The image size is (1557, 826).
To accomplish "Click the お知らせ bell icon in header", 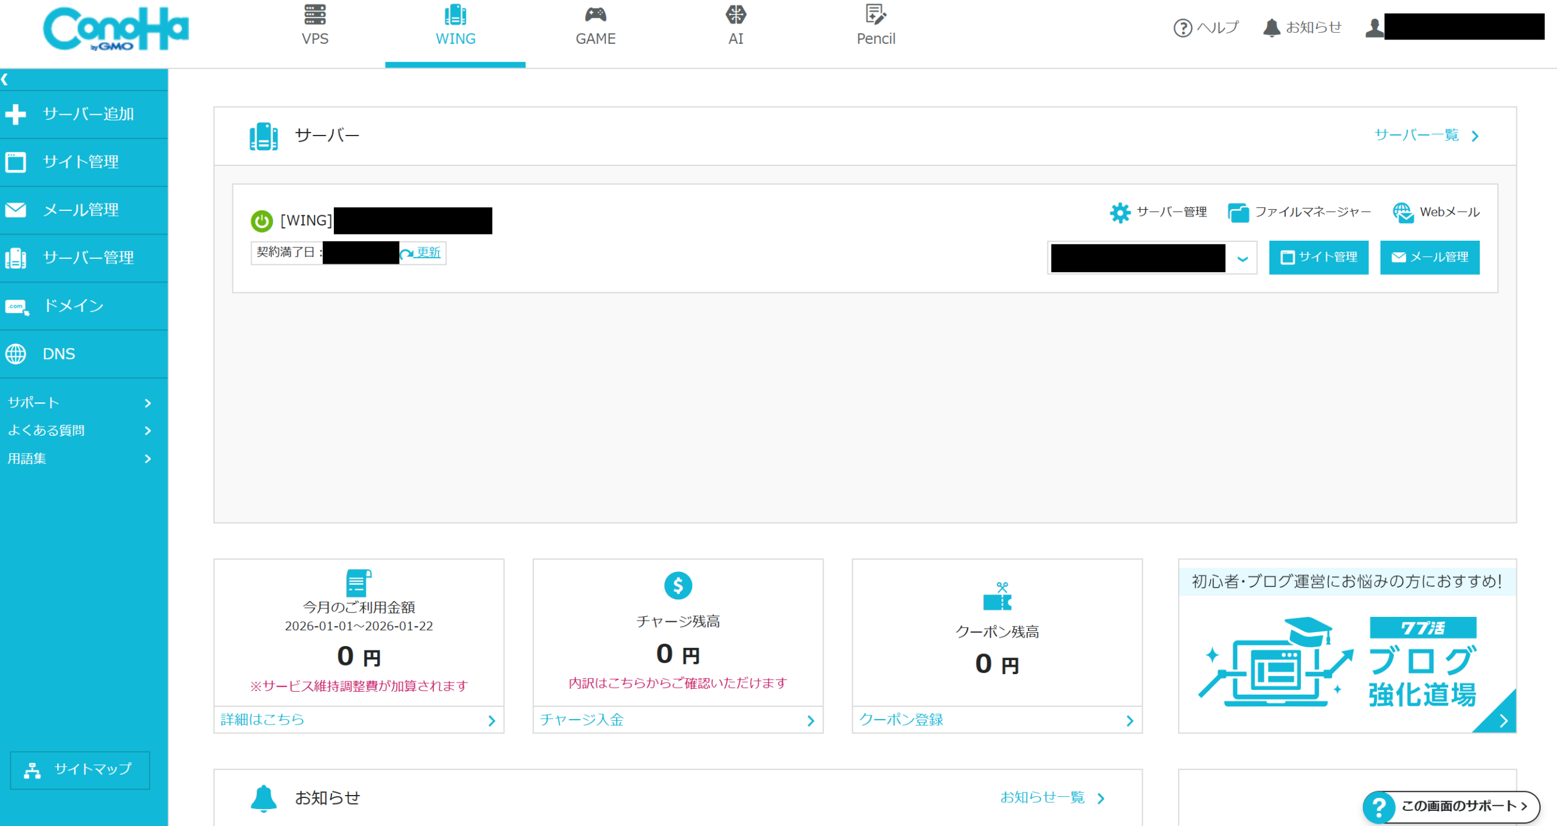I will pos(1271,28).
